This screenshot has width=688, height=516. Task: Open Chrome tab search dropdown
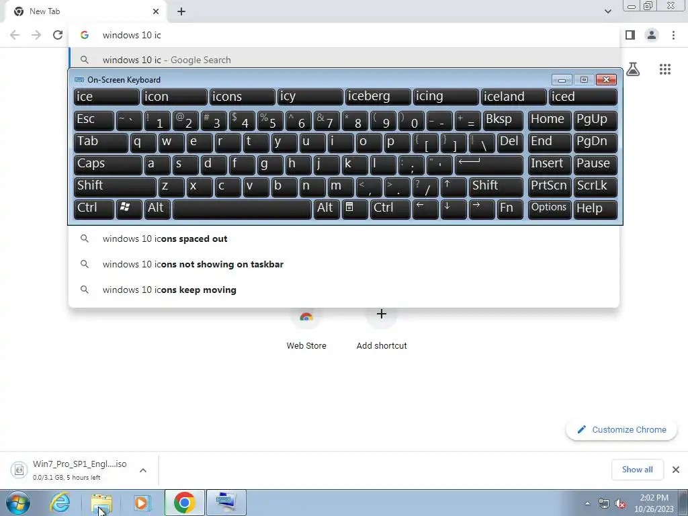(x=607, y=11)
